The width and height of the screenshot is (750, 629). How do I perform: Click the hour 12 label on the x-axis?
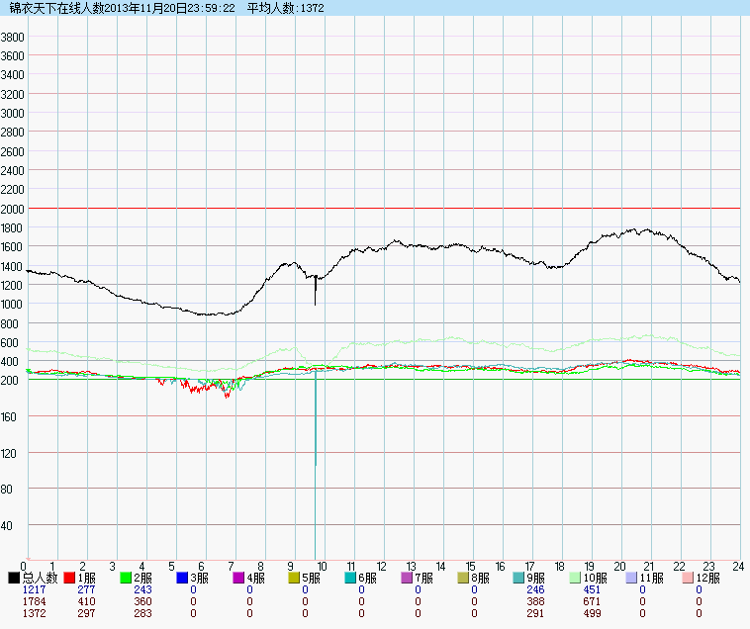[381, 566]
